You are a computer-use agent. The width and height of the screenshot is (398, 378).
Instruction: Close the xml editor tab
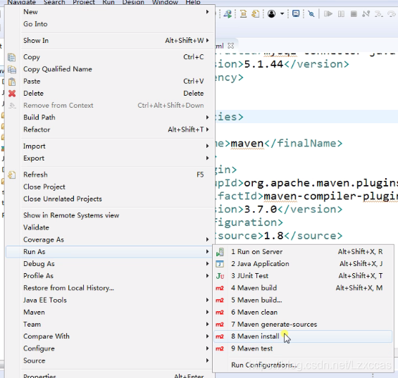[x=230, y=46]
